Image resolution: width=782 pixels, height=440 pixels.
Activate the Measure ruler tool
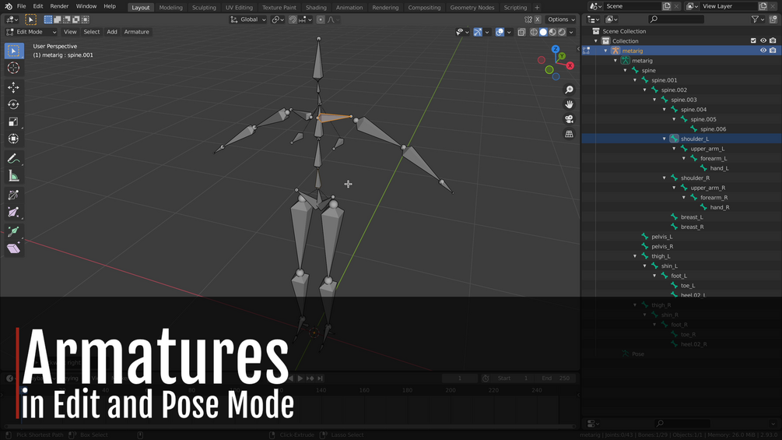pyautogui.click(x=13, y=175)
